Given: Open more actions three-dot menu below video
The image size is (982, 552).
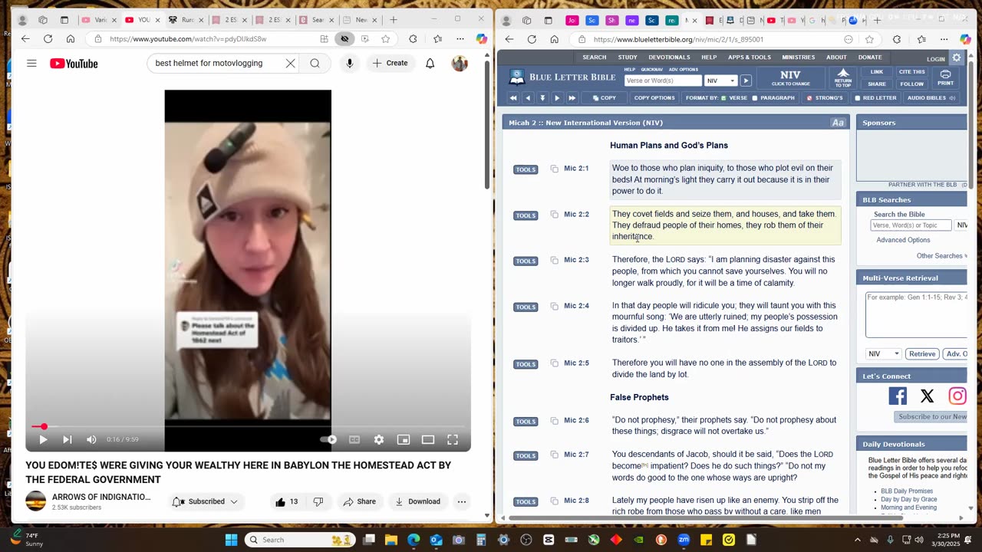Looking at the screenshot, I should [462, 501].
